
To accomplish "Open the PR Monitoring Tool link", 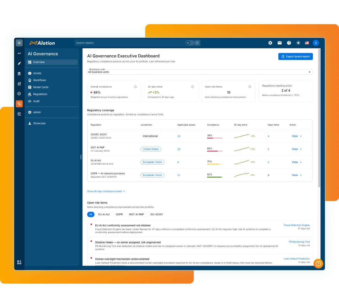I will 299,242.
